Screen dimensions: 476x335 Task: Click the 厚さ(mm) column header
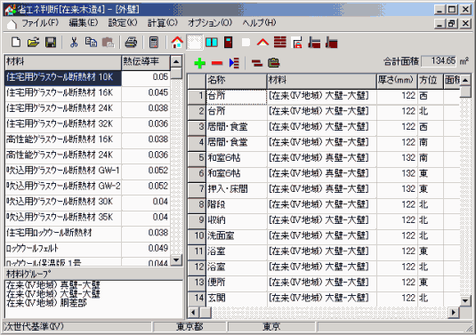(397, 81)
